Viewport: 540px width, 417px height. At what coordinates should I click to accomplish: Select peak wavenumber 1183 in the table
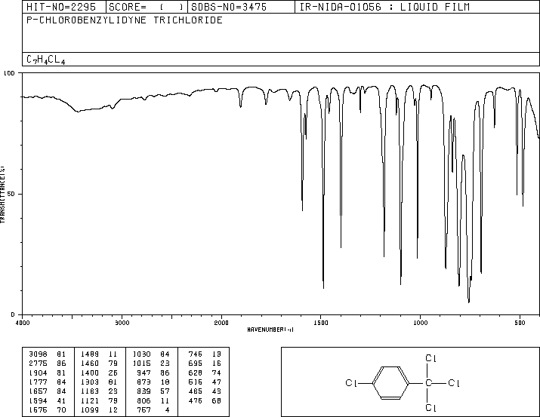click(x=90, y=391)
